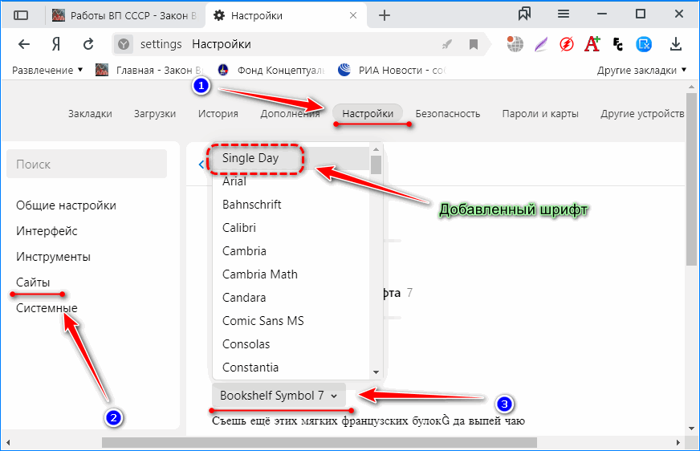The height and width of the screenshot is (451, 700).
Task: Open downloads via the download arrow icon
Action: pos(676,44)
